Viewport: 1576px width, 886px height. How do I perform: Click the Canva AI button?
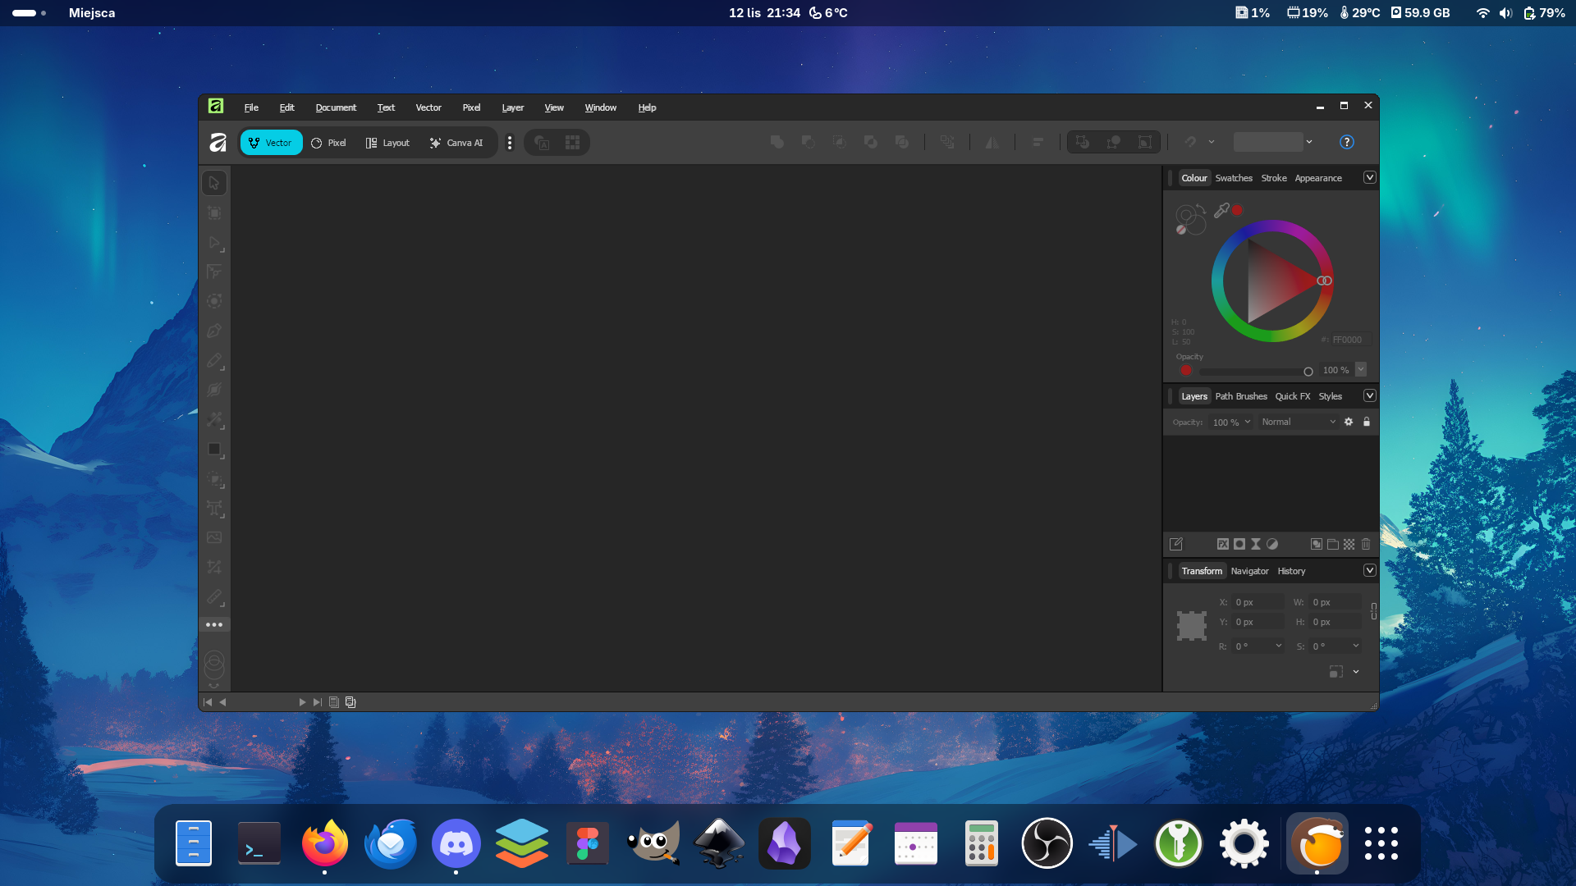[456, 143]
